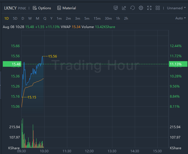Select the weekly W period tab

[x=30, y=19]
